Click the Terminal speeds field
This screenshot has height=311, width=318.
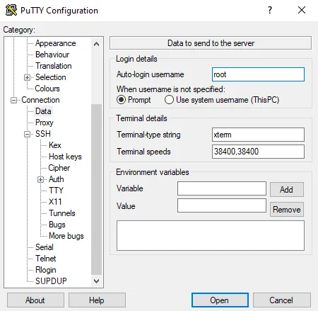coord(258,152)
